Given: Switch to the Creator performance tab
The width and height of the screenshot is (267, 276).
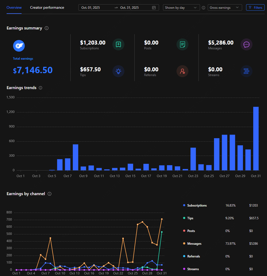Looking at the screenshot, I should click(47, 7).
